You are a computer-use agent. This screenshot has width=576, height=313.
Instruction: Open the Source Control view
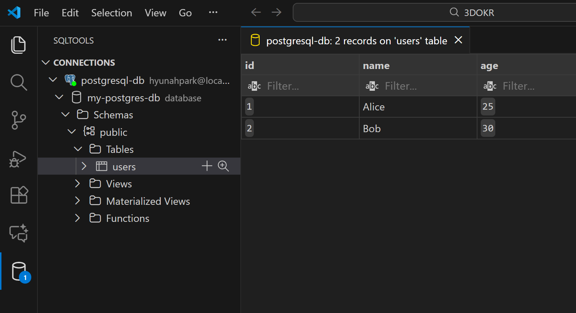coord(18,120)
